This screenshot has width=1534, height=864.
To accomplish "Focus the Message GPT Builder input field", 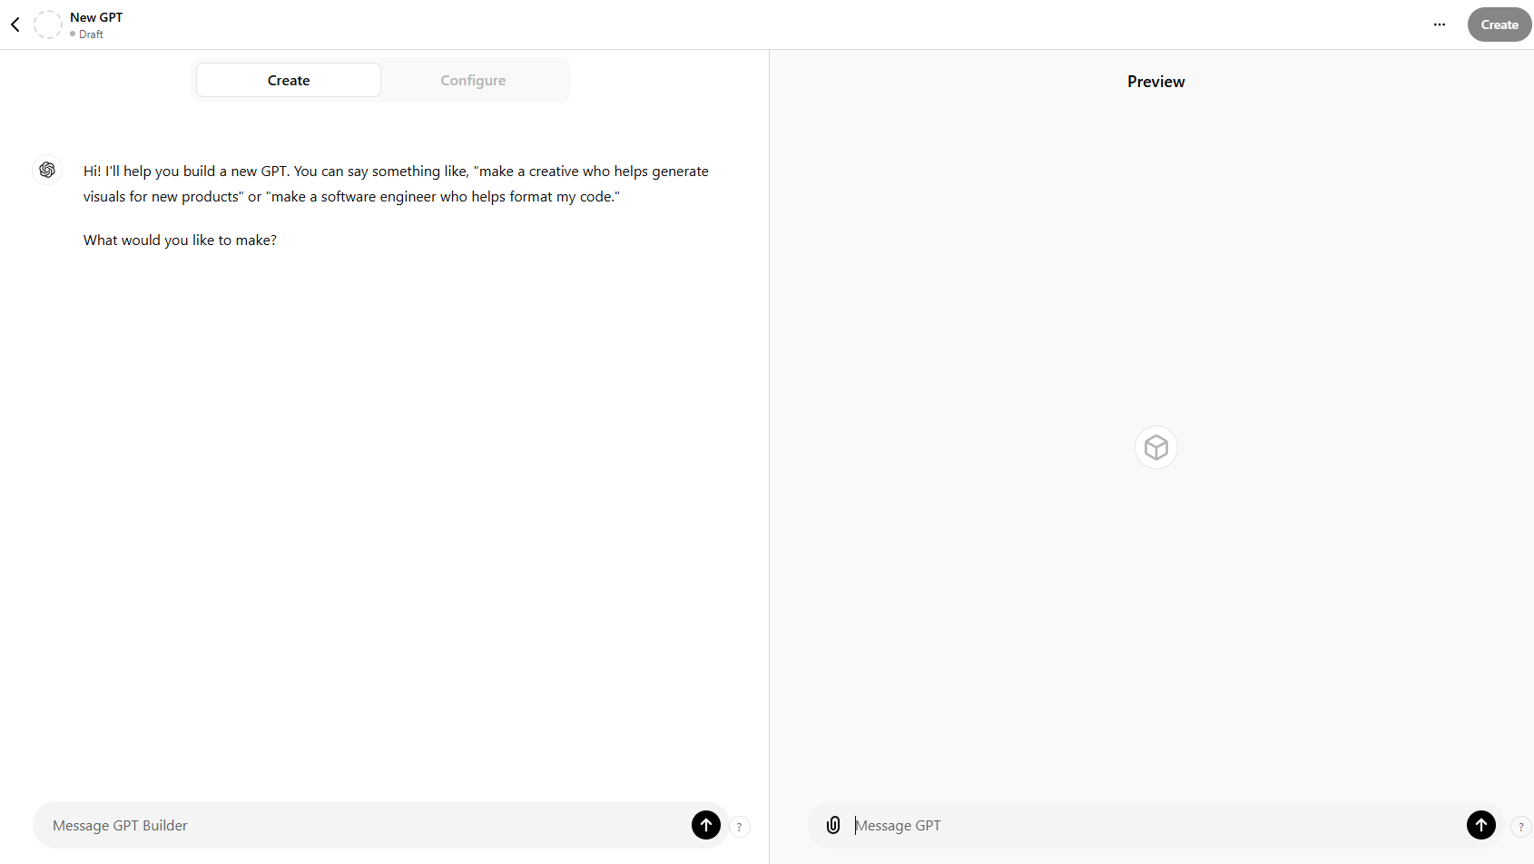I will [x=368, y=825].
